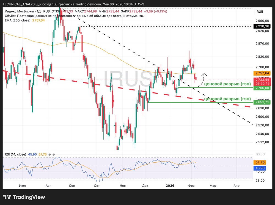Click the 2870,00 level on price axis
Image resolution: width=275 pixels, height=205 pixels.
pos(262,43)
